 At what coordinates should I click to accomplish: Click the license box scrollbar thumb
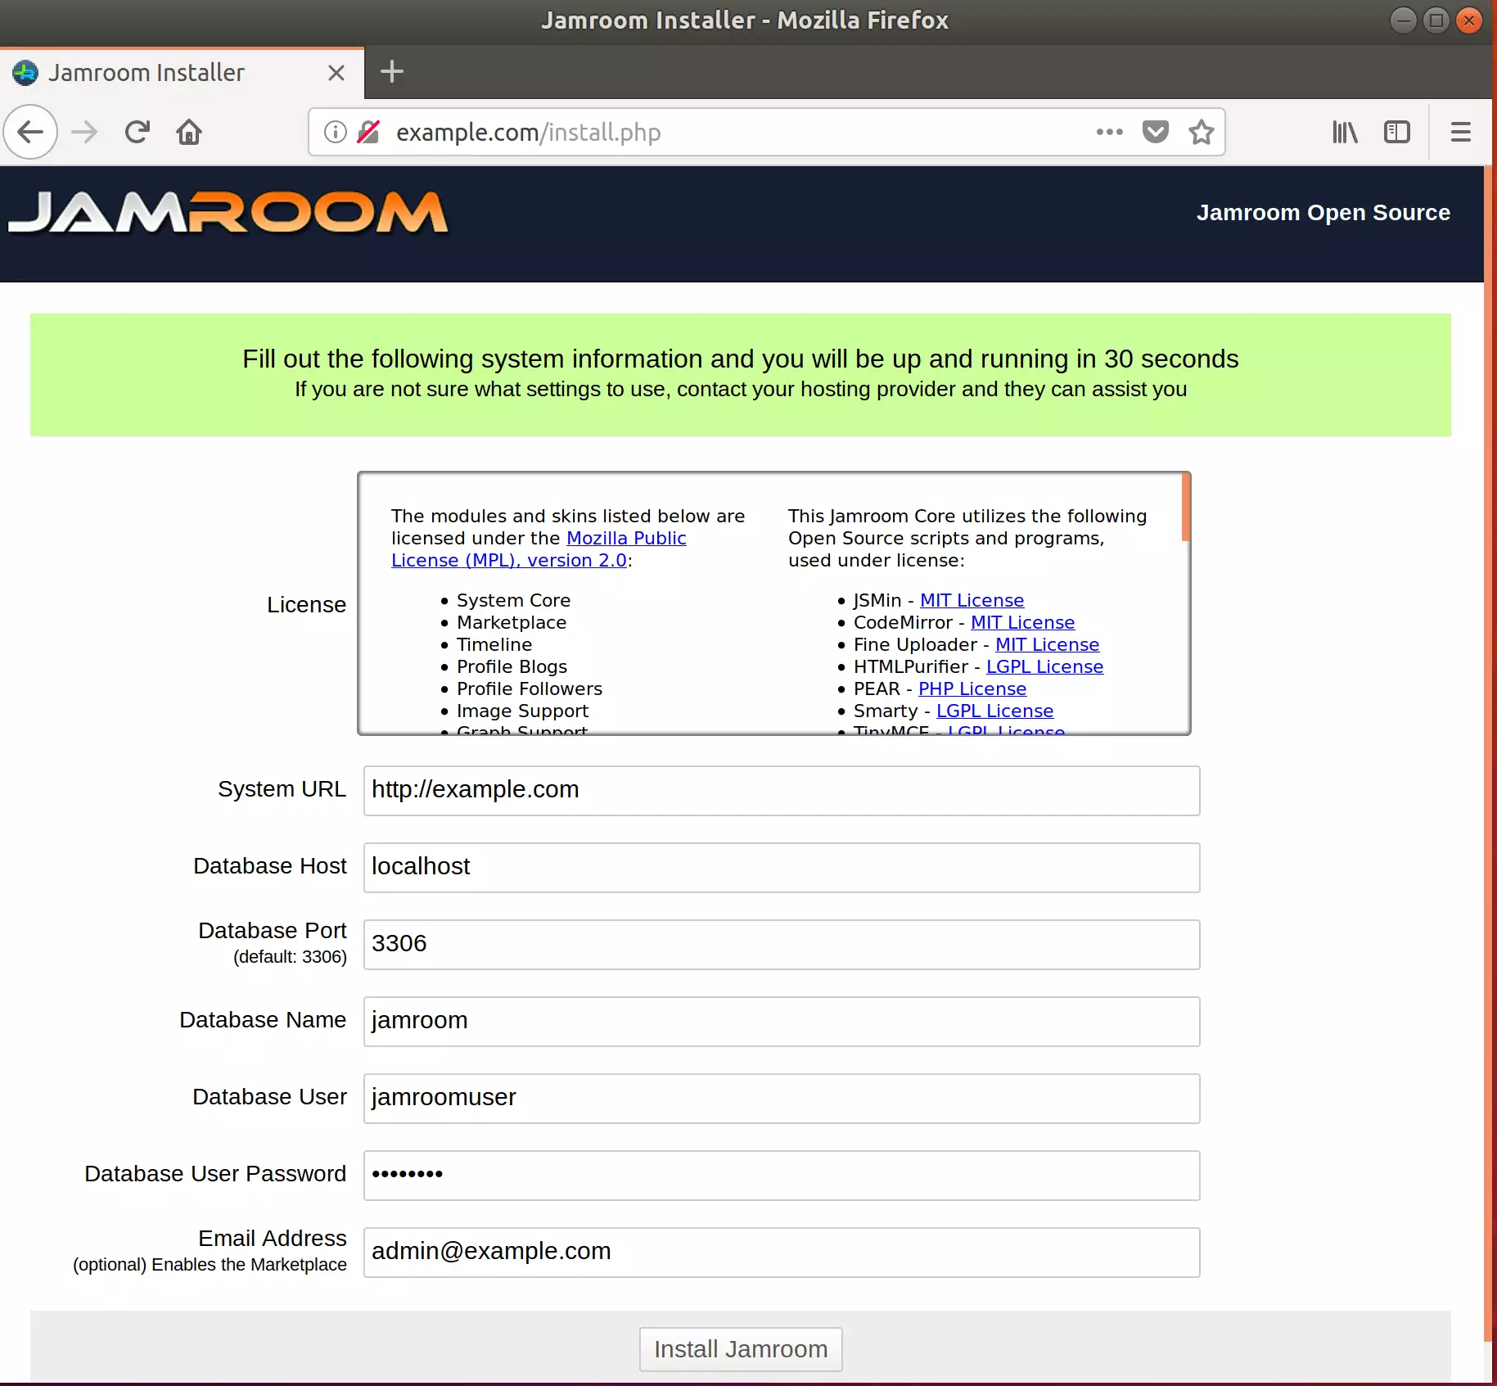tap(1185, 508)
